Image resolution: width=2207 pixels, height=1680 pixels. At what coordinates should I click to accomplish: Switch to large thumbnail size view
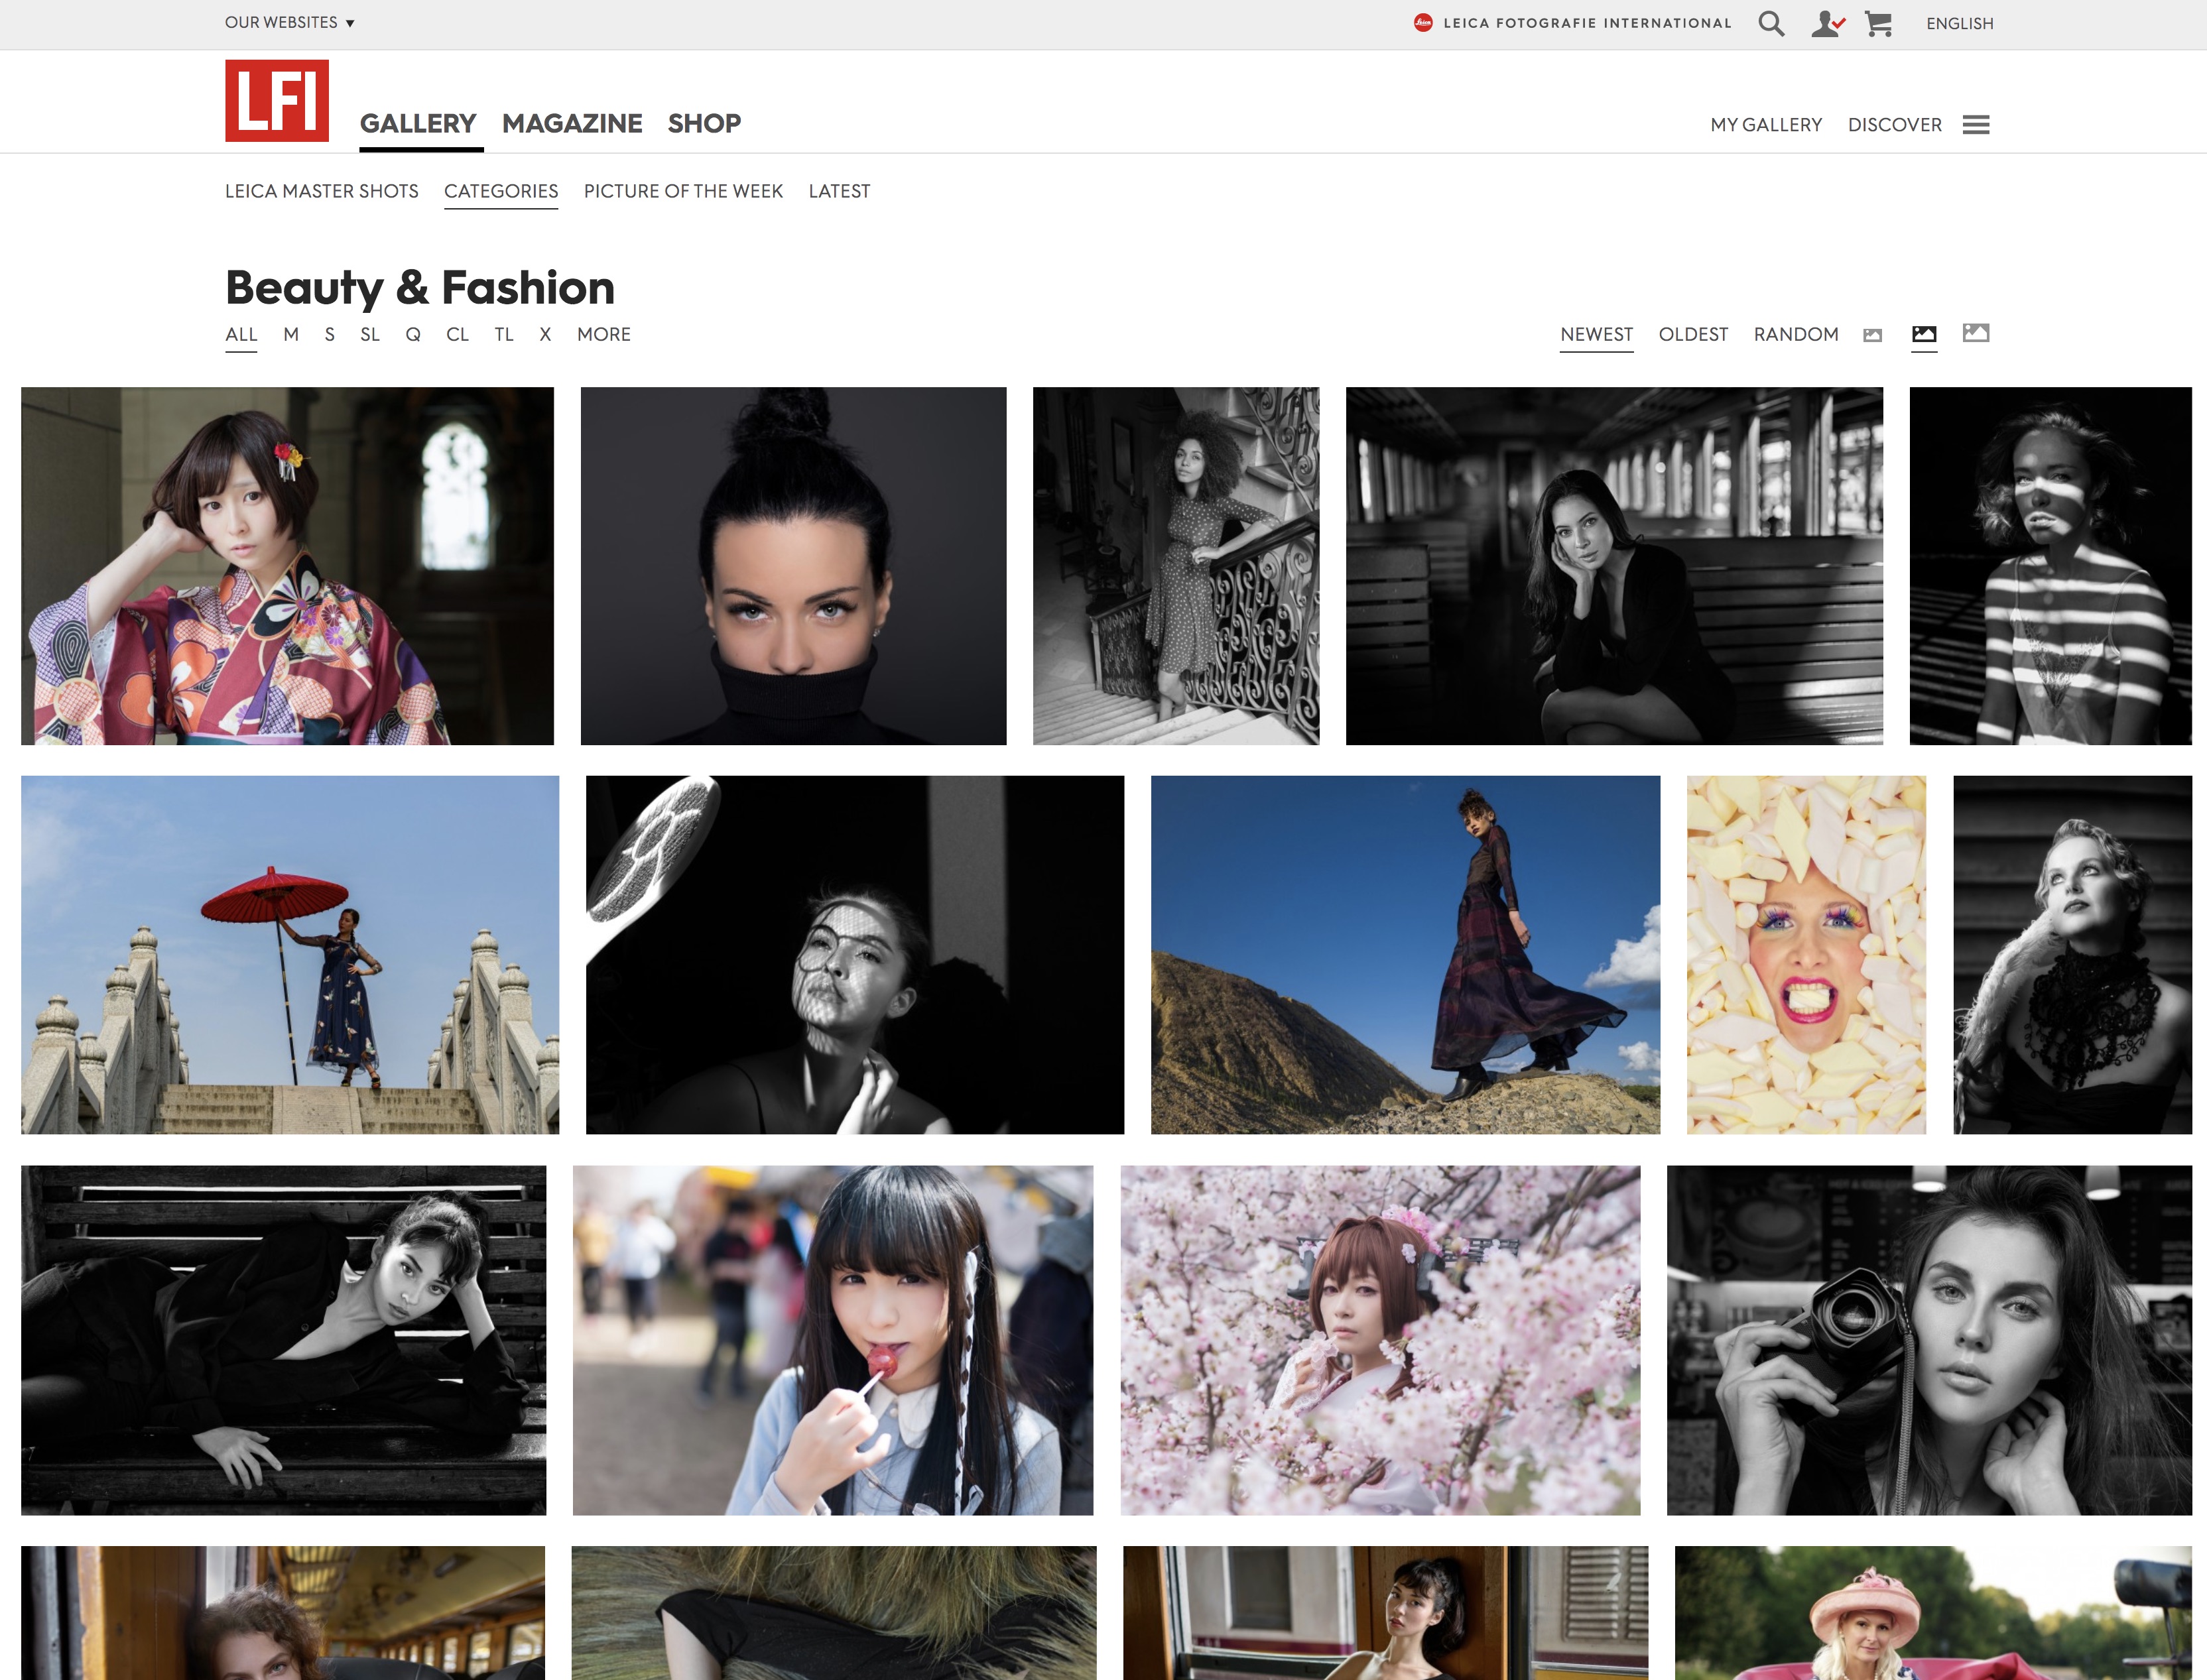coord(1975,333)
